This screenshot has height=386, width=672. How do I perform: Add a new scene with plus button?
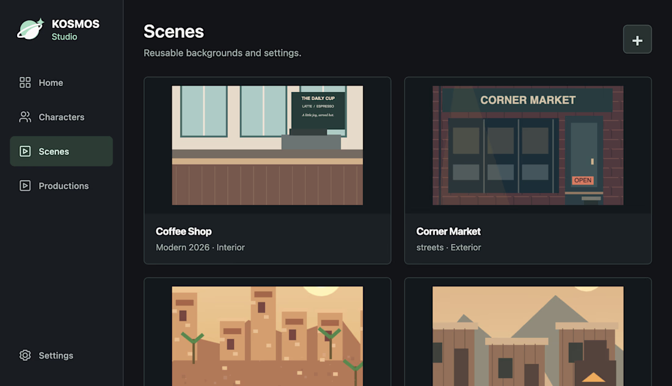(x=637, y=40)
